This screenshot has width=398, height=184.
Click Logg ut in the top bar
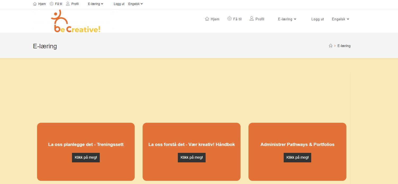(119, 4)
